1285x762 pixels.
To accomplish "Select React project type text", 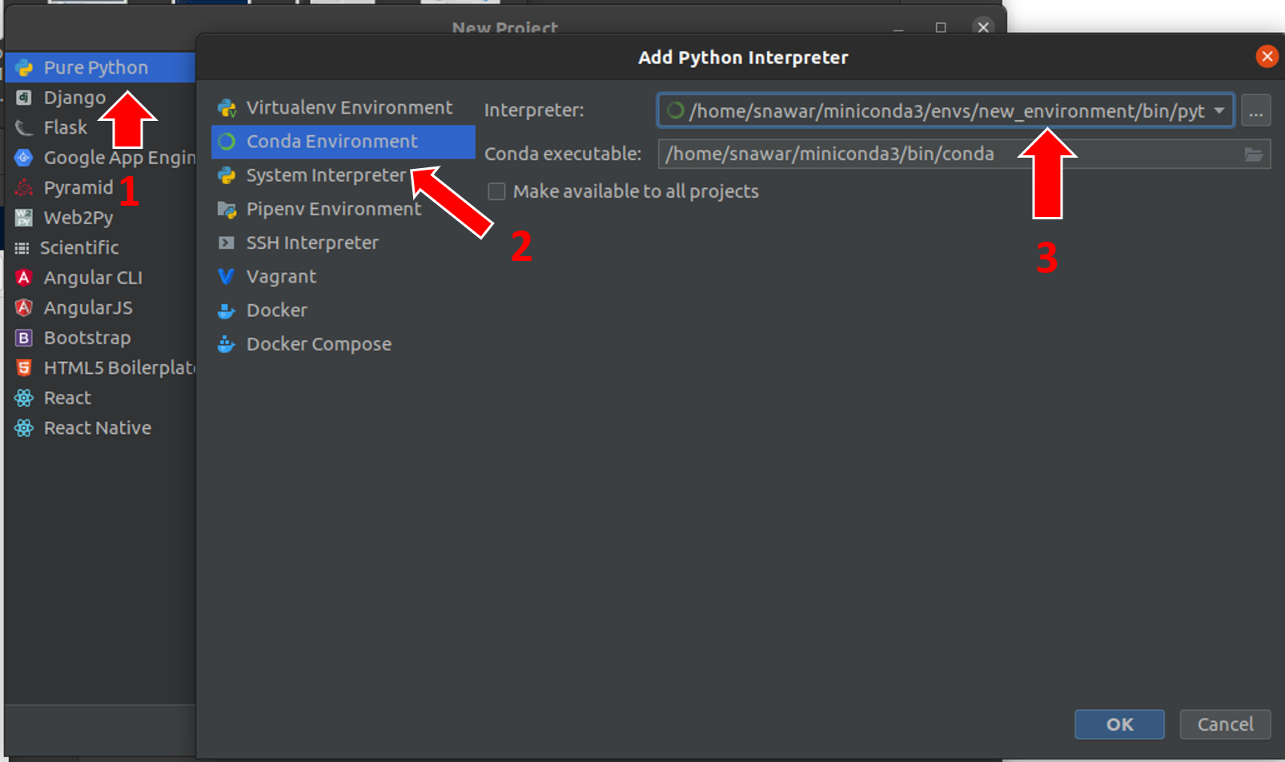I will coord(67,398).
